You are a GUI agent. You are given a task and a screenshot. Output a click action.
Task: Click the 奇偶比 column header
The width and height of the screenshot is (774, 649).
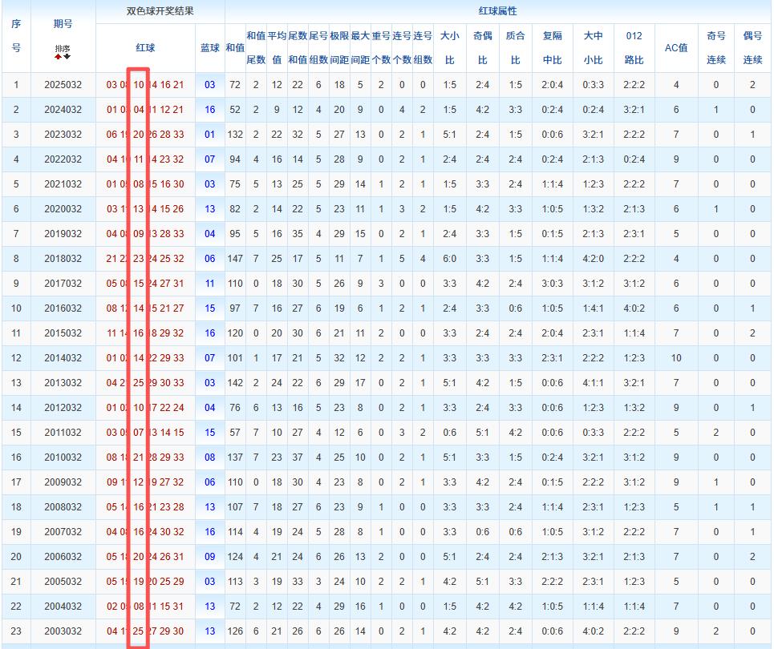click(482, 48)
